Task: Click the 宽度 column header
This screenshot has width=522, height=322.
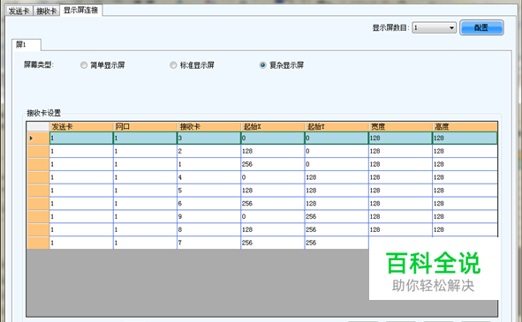Action: point(401,126)
